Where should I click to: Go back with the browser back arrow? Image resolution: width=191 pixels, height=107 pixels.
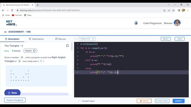pyautogui.click(x=3, y=10)
